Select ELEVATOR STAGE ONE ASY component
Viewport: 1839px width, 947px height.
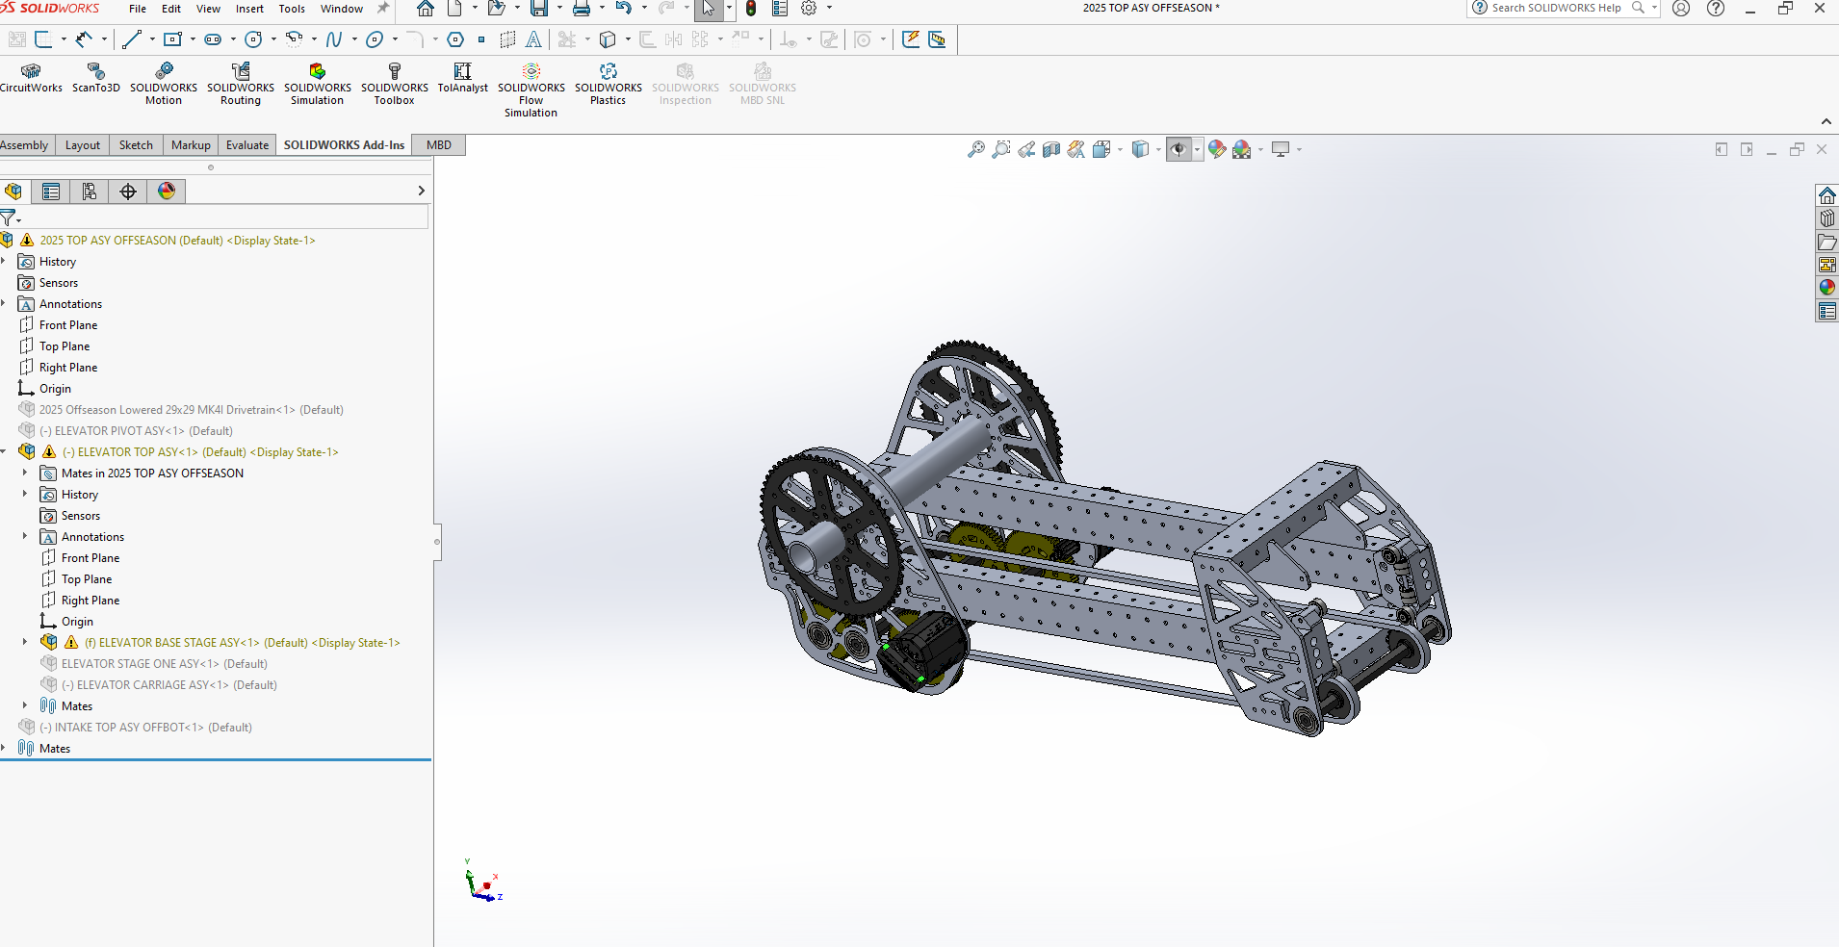point(164,663)
